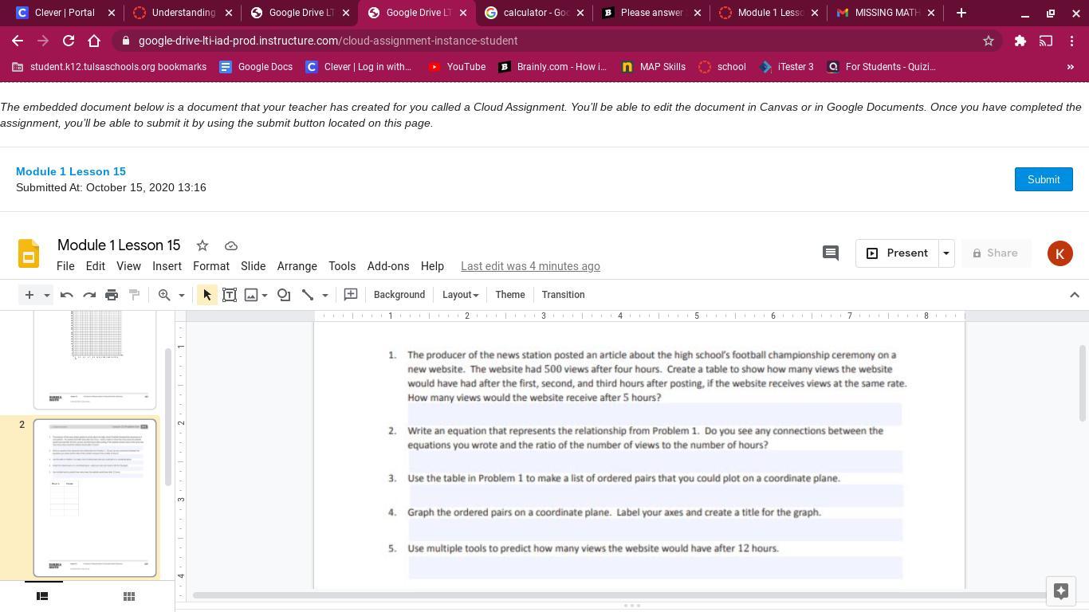Open the Module 1 Lesson 15 assignment link
Image resolution: width=1089 pixels, height=612 pixels.
point(71,171)
